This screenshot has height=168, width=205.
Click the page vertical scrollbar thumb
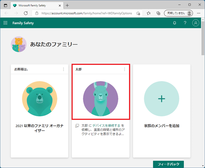click(x=203, y=38)
